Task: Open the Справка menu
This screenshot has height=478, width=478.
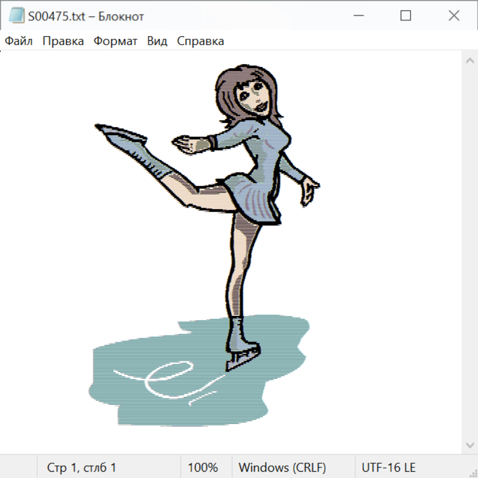Action: tap(200, 41)
